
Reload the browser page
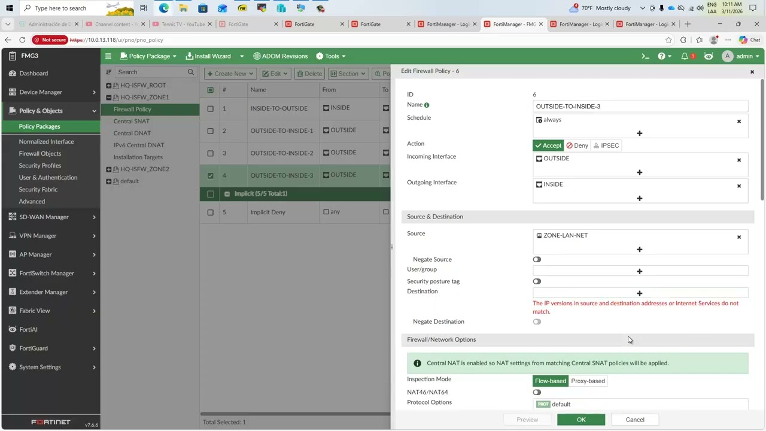coord(22,40)
